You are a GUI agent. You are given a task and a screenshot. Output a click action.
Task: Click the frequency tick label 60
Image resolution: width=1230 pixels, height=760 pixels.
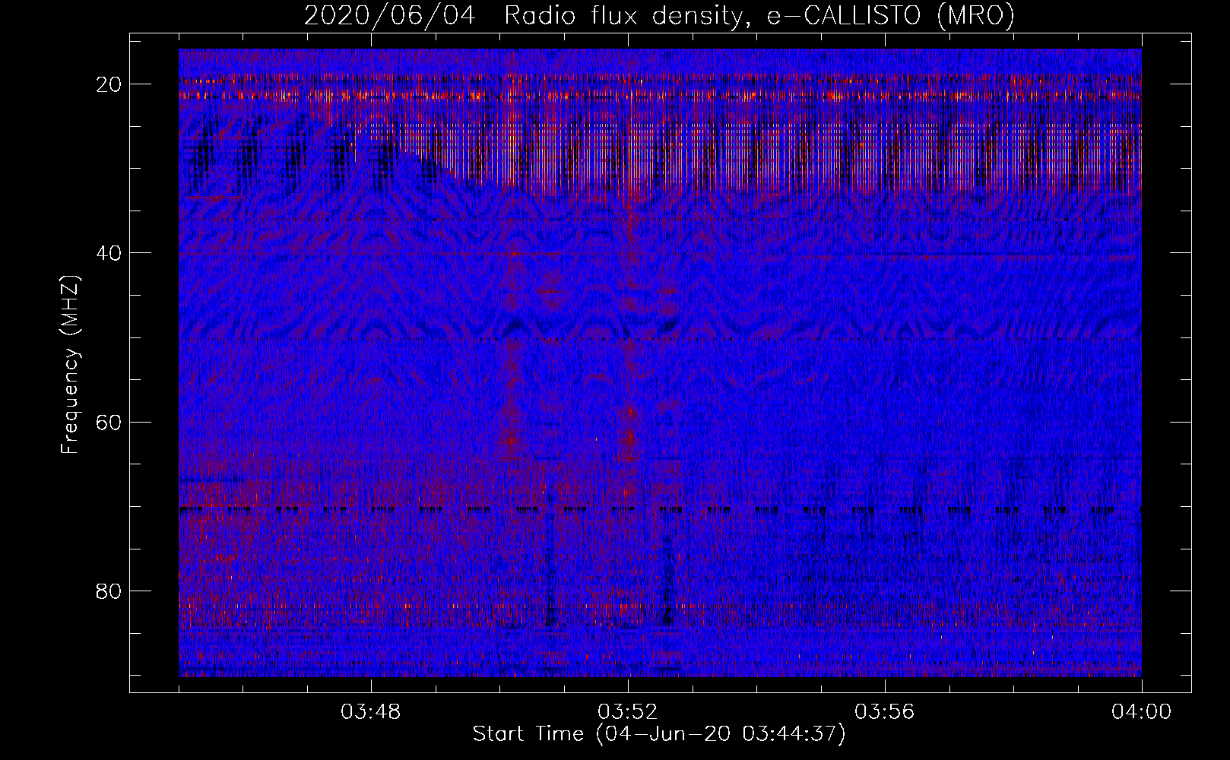109,422
